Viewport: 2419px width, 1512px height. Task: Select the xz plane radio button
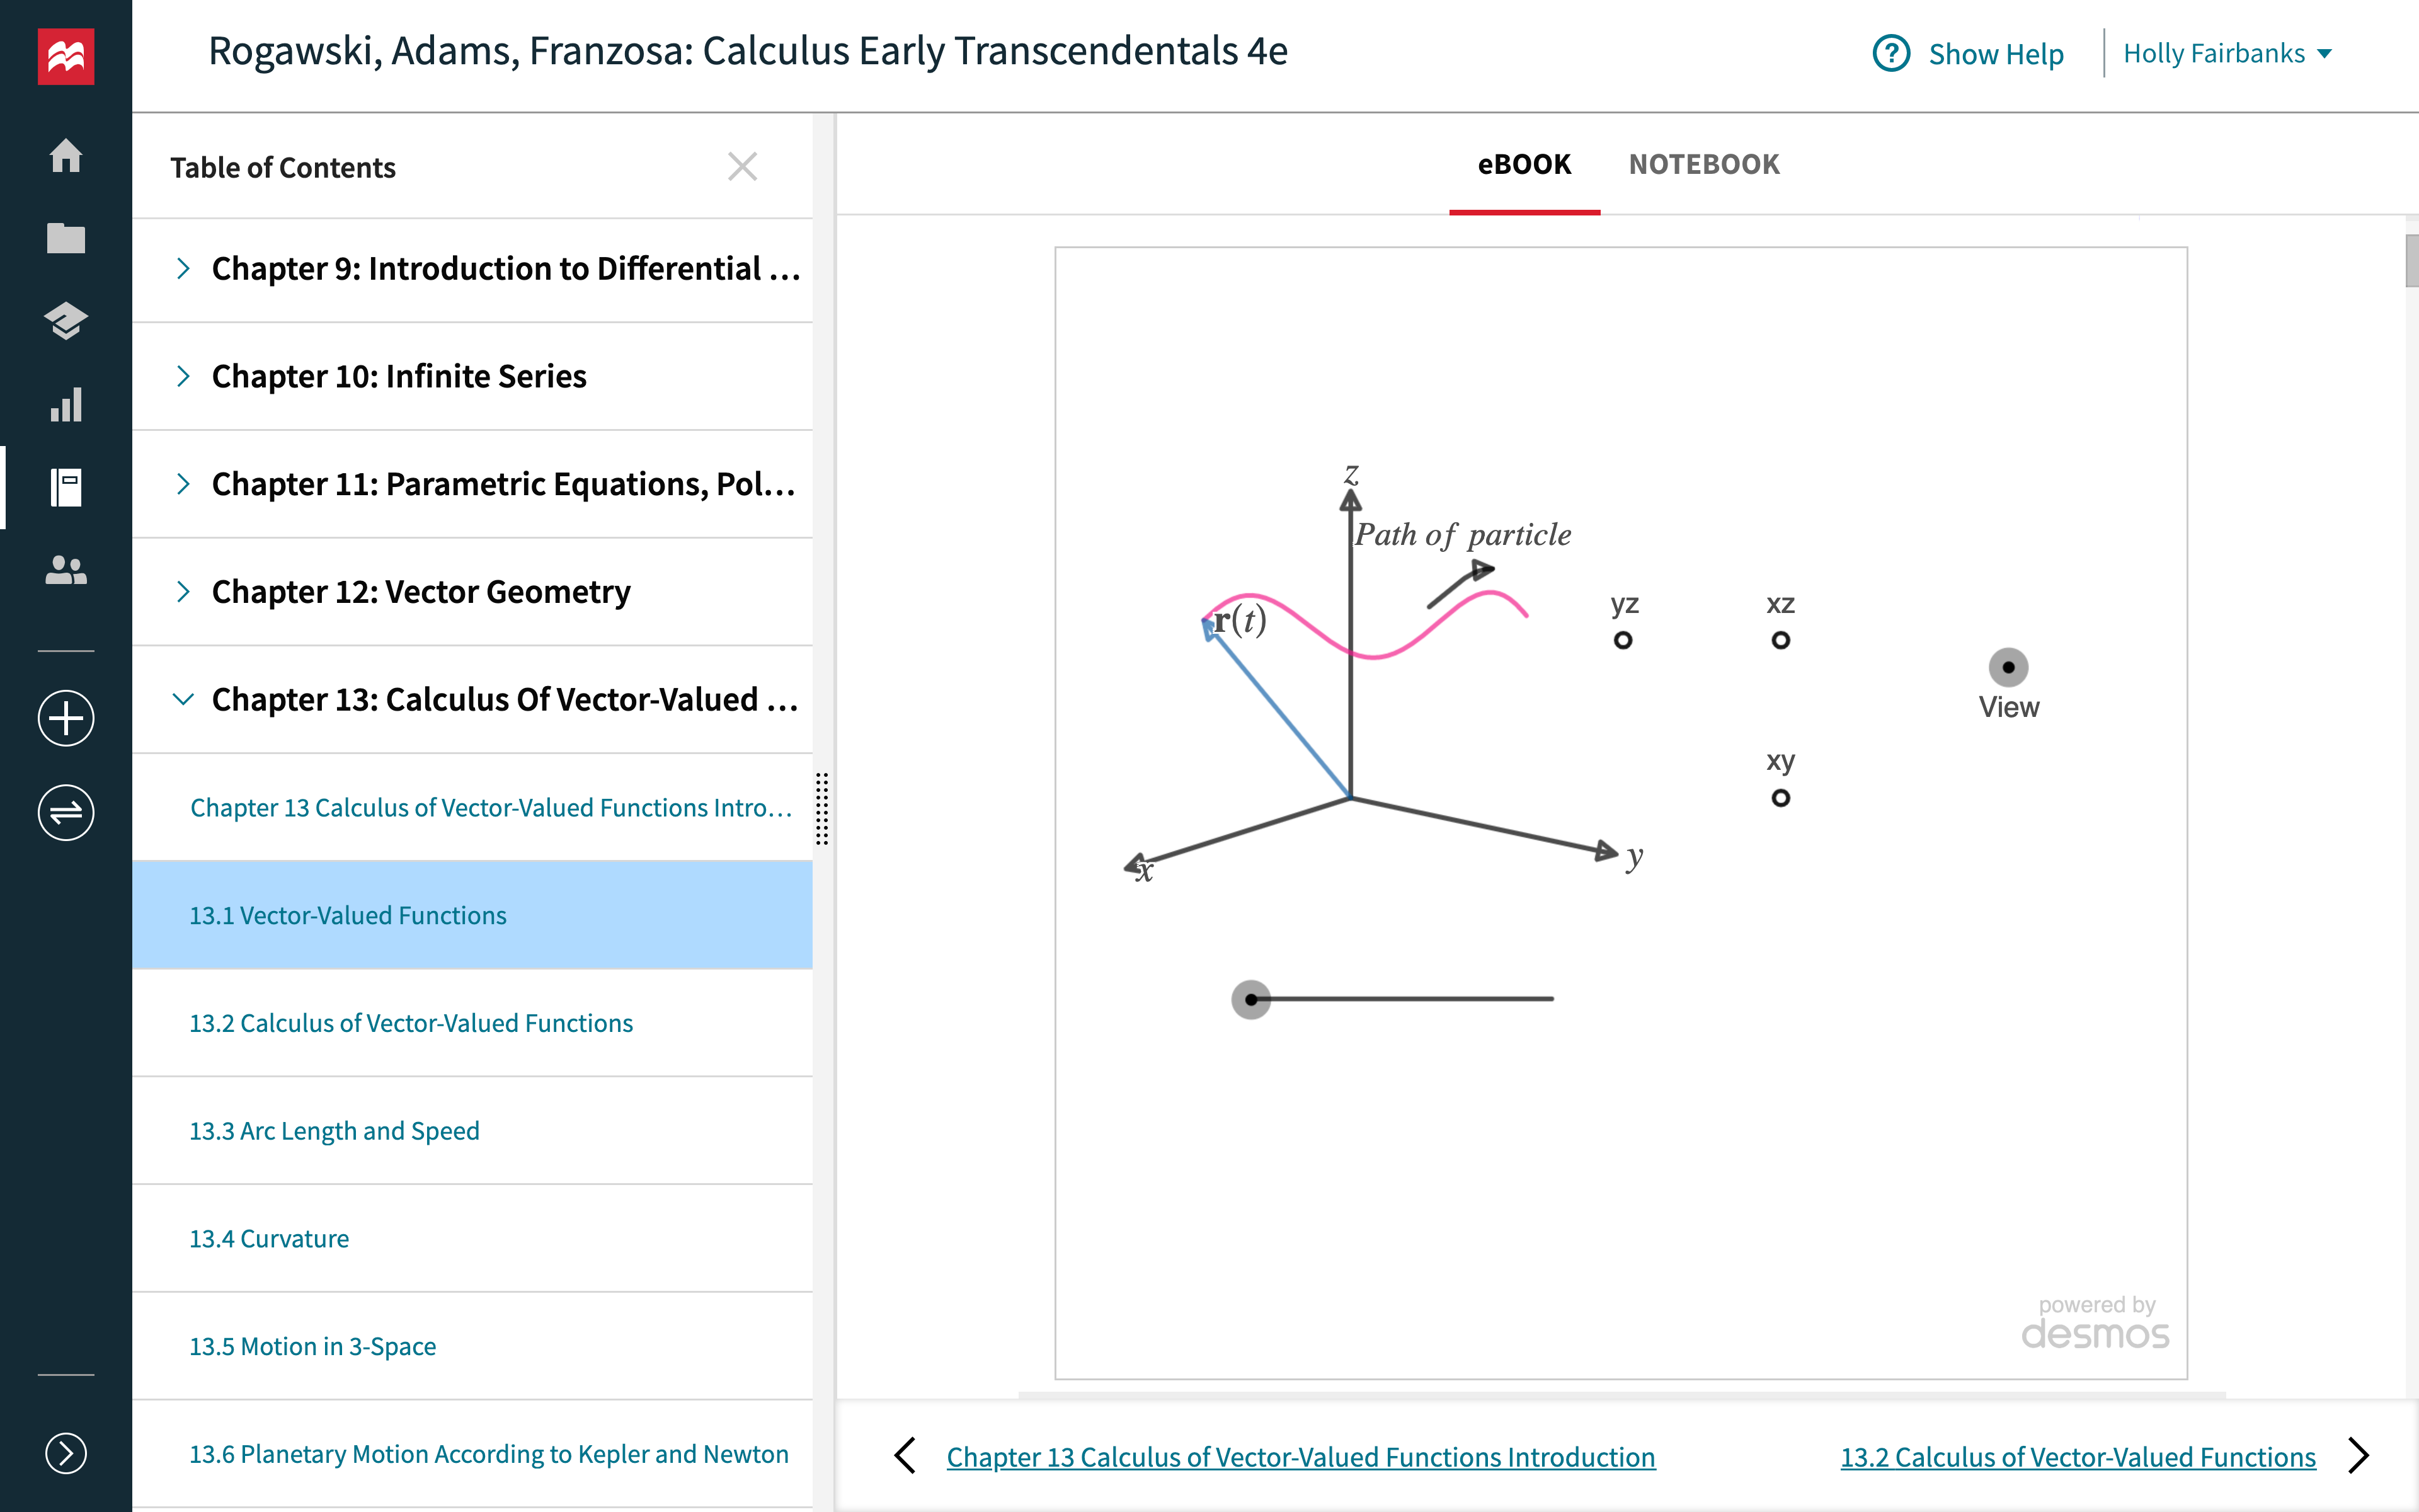(x=1781, y=639)
